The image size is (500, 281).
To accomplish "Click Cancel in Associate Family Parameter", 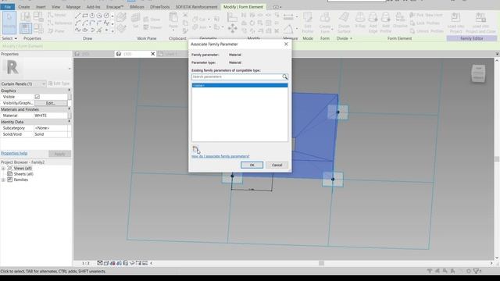I will [277, 165].
